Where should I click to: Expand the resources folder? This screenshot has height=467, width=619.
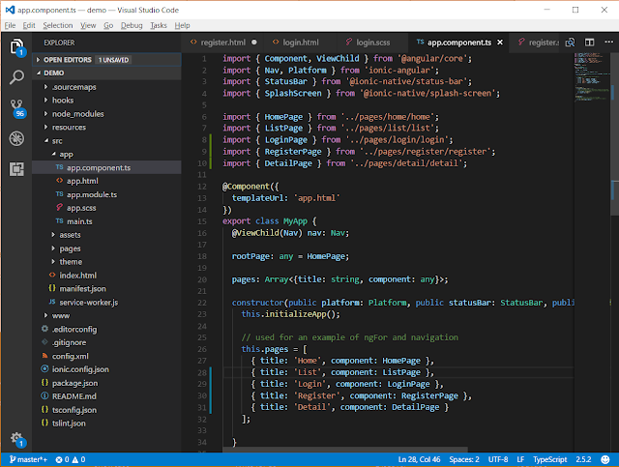click(45, 127)
